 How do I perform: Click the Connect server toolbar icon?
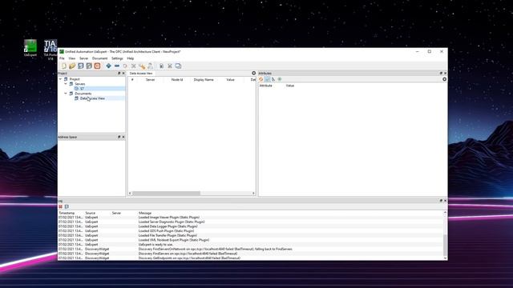coord(125,66)
